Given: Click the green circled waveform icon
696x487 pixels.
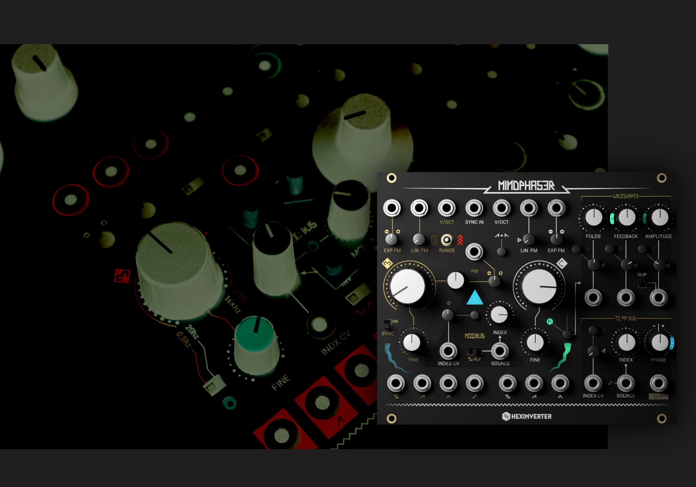Looking at the screenshot, I should (x=549, y=321).
